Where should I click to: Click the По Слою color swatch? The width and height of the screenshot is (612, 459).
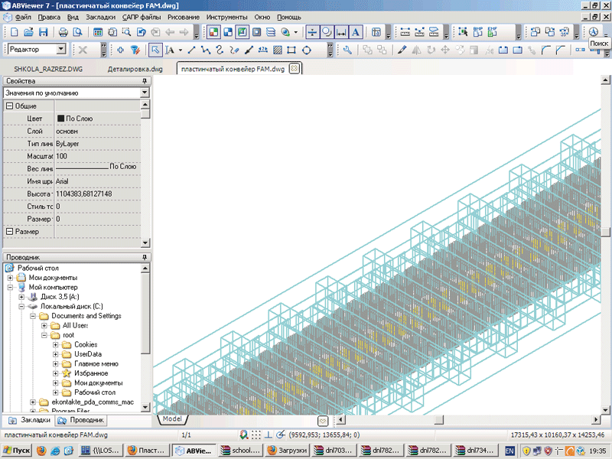click(x=60, y=119)
